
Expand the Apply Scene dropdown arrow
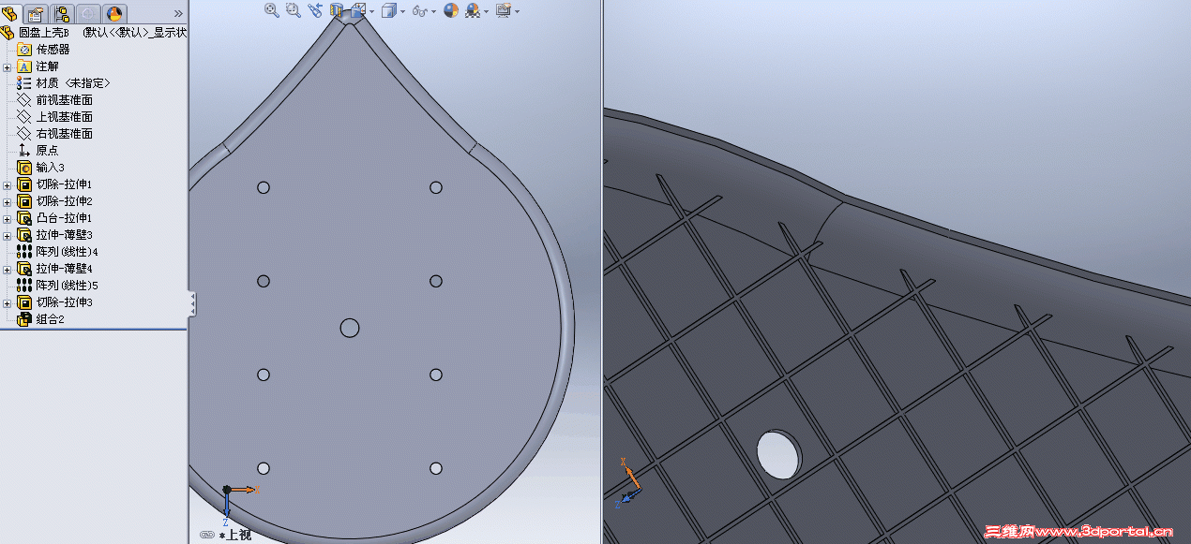pos(487,11)
